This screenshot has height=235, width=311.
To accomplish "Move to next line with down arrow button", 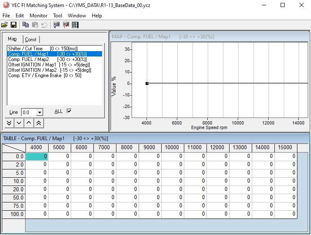I will [19, 123].
